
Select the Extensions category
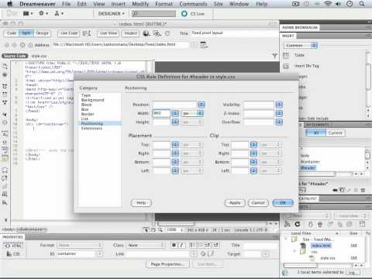(91, 128)
